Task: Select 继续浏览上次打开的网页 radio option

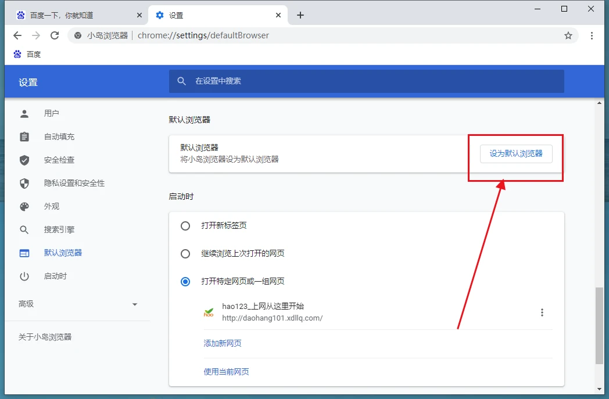Action: coord(185,254)
